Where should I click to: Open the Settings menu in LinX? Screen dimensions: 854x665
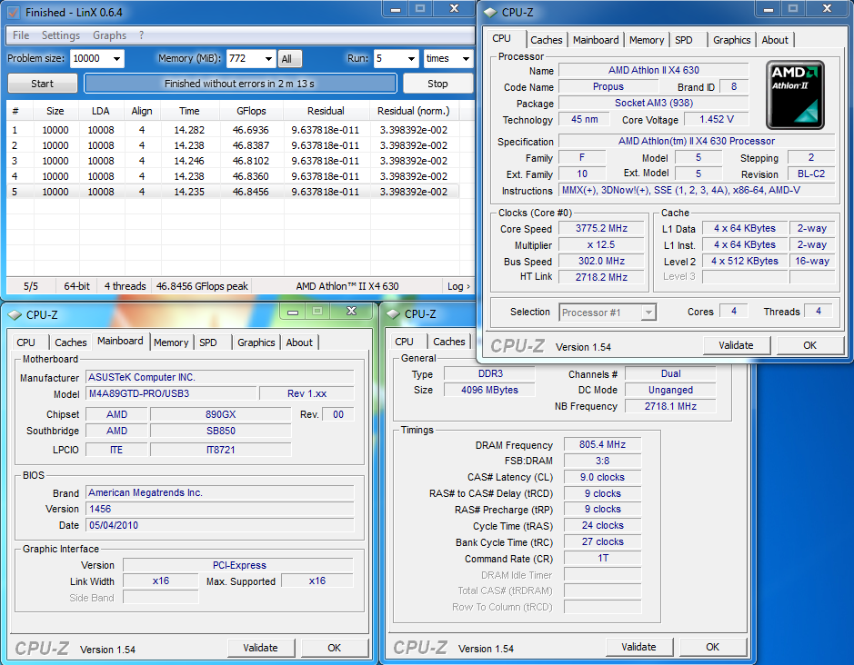click(61, 35)
